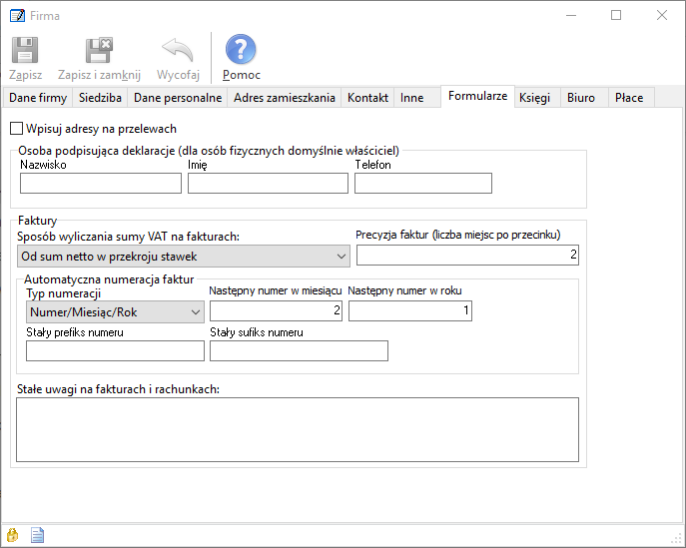686x548 pixels.
Task: Click the Stałe uwagi na fakturach text area
Action: [298, 429]
